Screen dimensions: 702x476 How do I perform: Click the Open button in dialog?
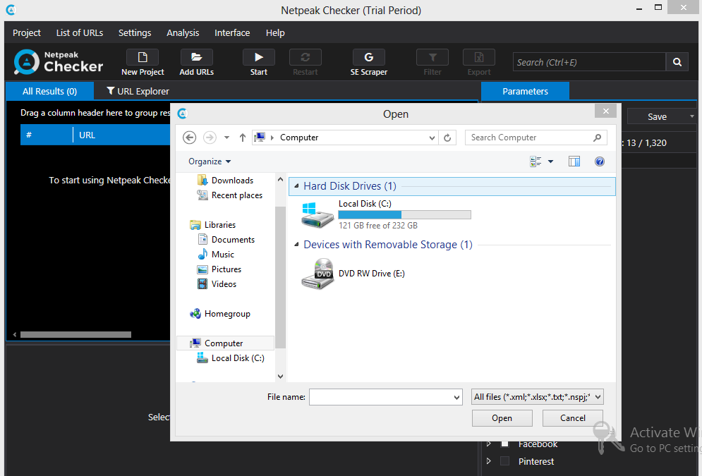click(502, 418)
